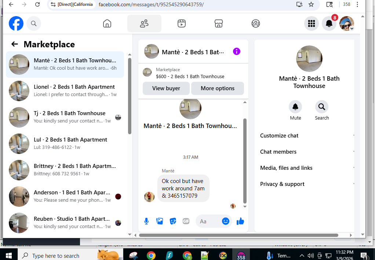Open notifications bell with 8 badge
The image size is (375, 260).
329,23
